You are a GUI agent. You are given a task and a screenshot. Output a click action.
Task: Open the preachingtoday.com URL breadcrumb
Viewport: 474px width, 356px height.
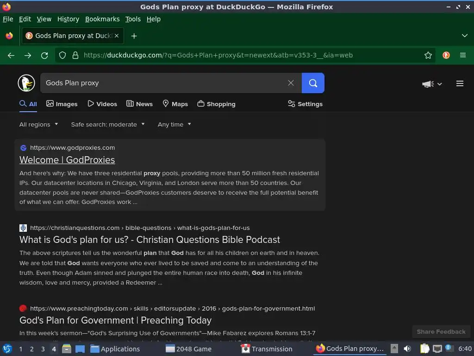click(x=172, y=308)
